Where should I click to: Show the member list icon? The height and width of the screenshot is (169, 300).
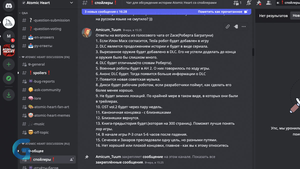tap(268, 3)
